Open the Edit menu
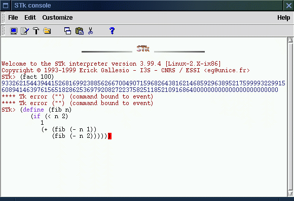The width and height of the screenshot is (294, 201). 30,18
